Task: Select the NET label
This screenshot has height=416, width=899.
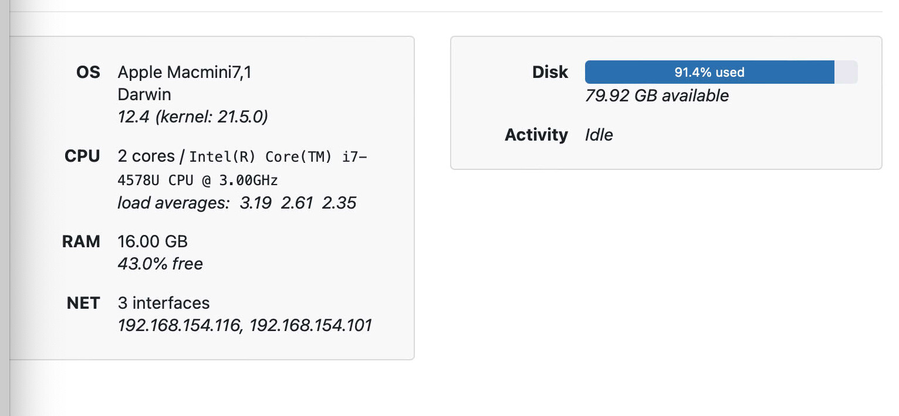Action: click(83, 303)
